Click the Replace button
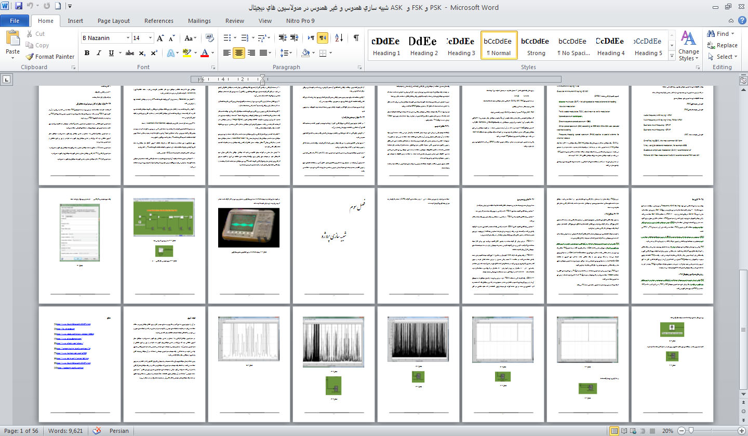This screenshot has height=436, width=748. pos(722,45)
